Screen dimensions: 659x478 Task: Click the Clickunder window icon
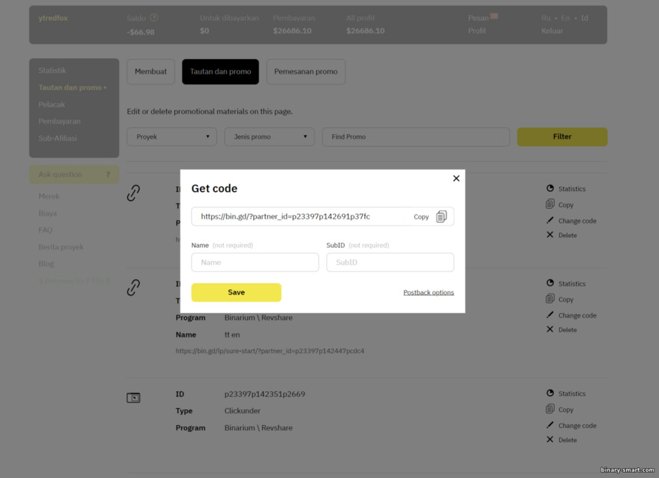(x=133, y=397)
